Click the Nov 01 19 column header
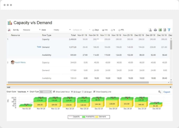 tap(82, 35)
